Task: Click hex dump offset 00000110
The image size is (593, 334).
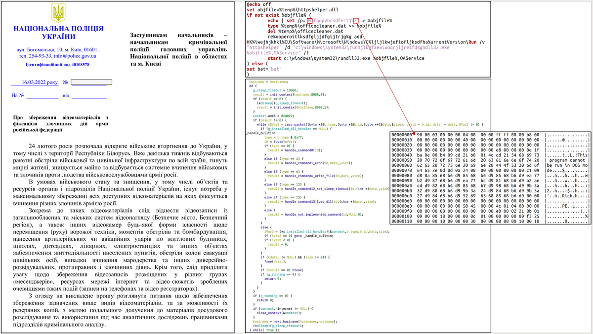Action: [402, 221]
